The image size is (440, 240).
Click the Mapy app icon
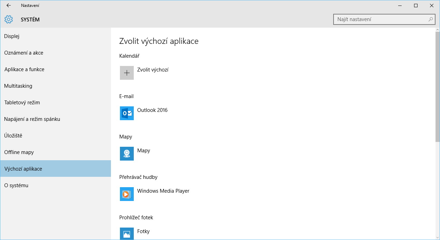(x=127, y=154)
